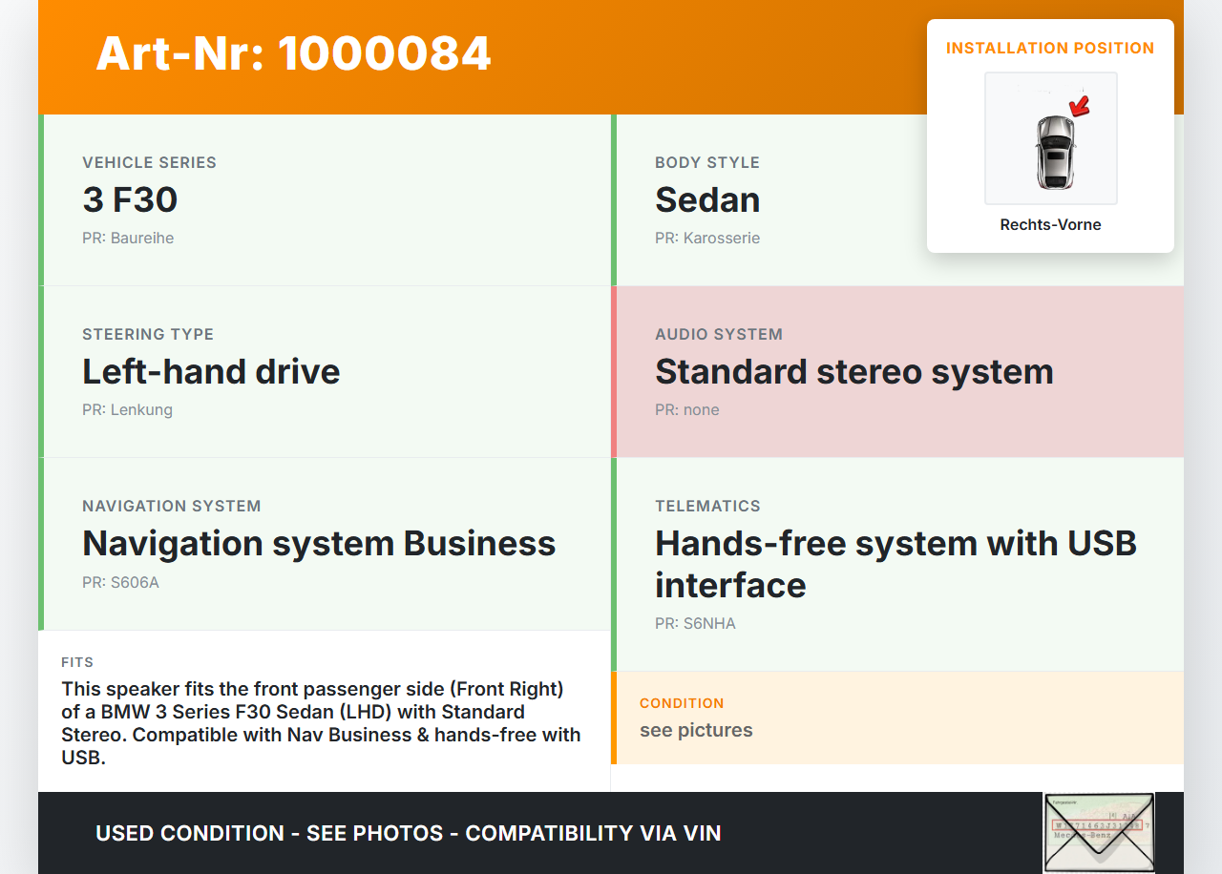The image size is (1222, 874).
Task: Click the PR: S6NHA code
Action: click(x=695, y=624)
